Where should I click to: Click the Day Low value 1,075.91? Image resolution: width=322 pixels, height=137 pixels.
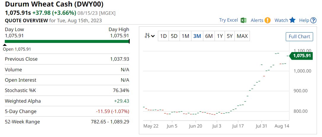(x=14, y=36)
